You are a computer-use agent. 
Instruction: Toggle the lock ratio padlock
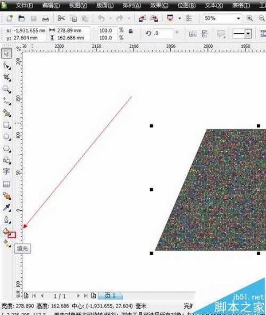[x=130, y=31]
